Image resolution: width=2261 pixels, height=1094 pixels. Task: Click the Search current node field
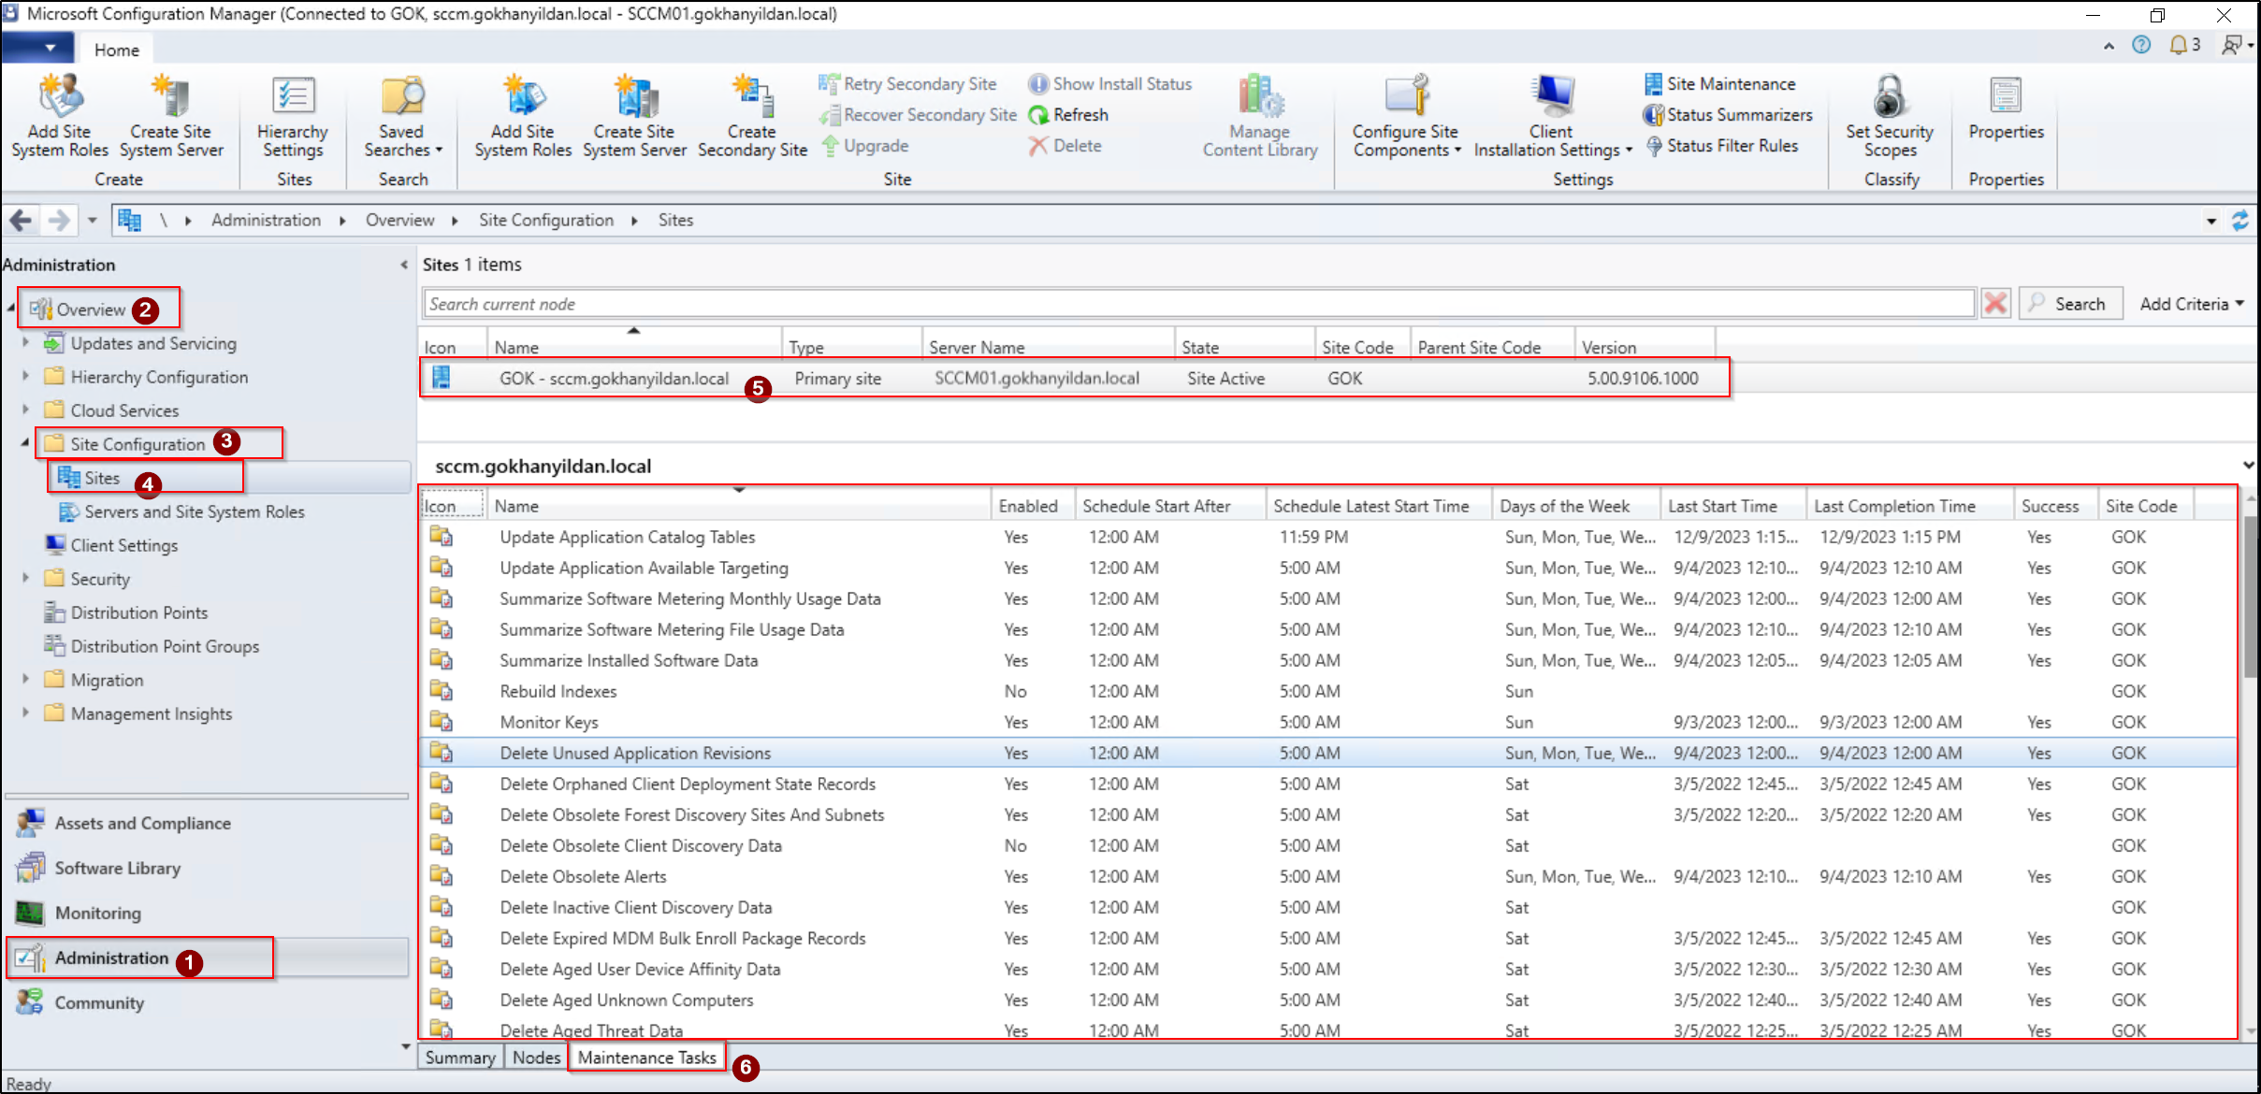coord(1198,304)
